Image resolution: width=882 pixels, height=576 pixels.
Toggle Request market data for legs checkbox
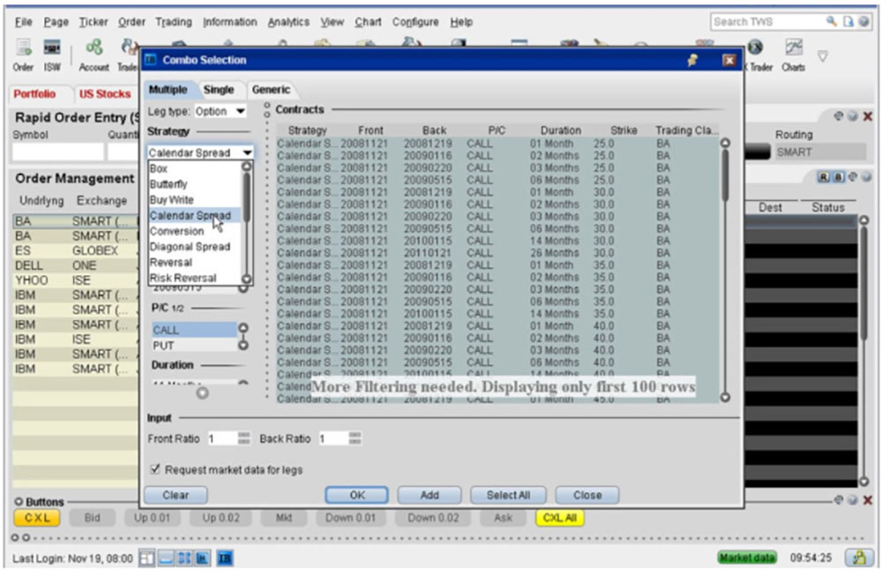point(155,470)
